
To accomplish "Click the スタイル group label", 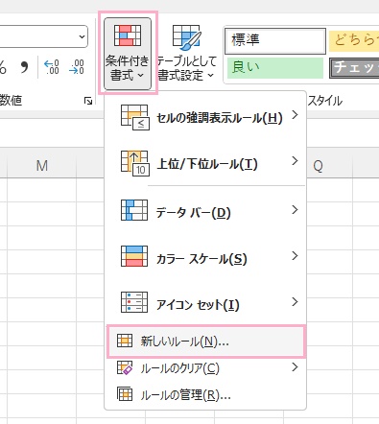I will pyautogui.click(x=325, y=101).
